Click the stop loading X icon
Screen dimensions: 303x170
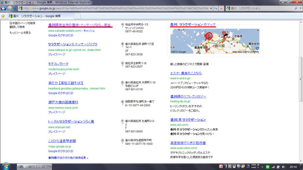(x=221, y=8)
